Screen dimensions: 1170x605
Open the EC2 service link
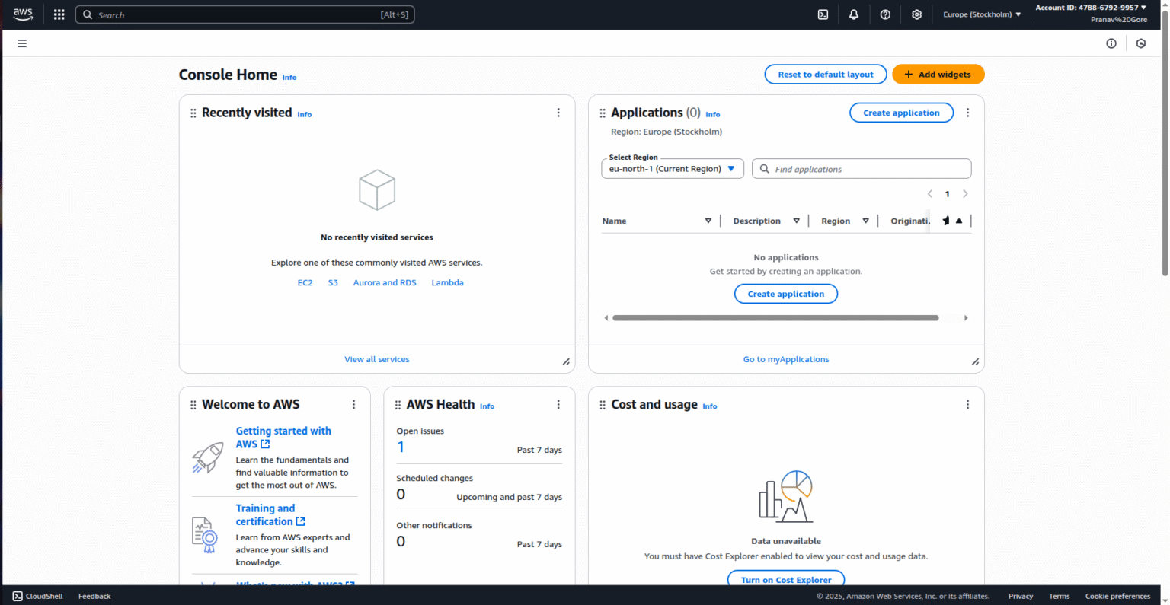point(305,282)
